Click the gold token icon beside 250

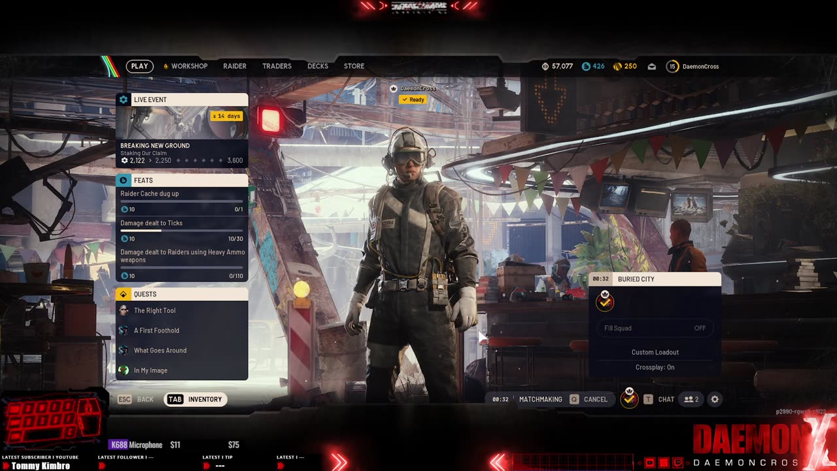(617, 66)
